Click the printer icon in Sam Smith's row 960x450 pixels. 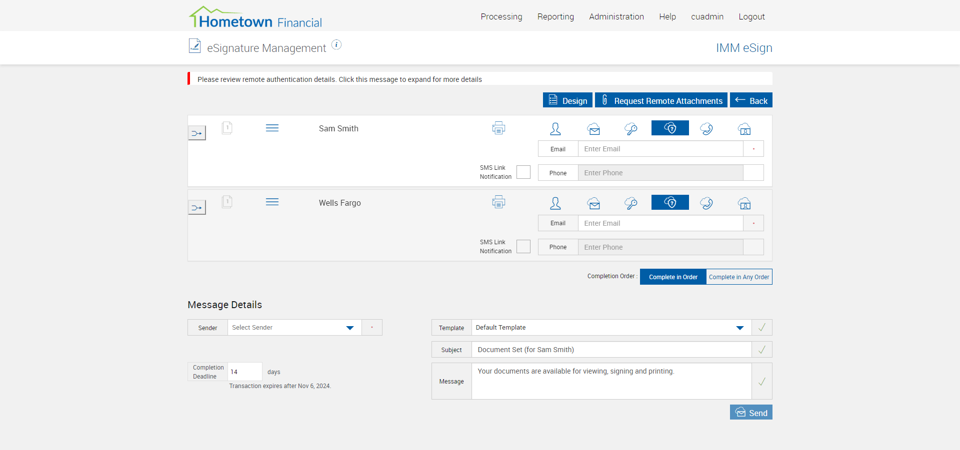click(498, 128)
